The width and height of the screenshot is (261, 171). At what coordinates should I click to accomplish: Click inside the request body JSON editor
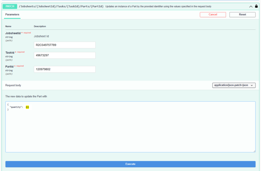(x=130, y=128)
